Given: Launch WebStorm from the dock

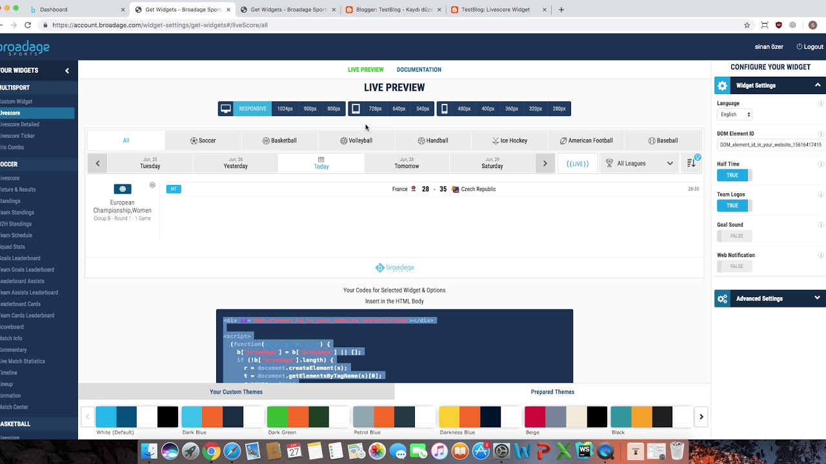Looking at the screenshot, I should (x=585, y=451).
